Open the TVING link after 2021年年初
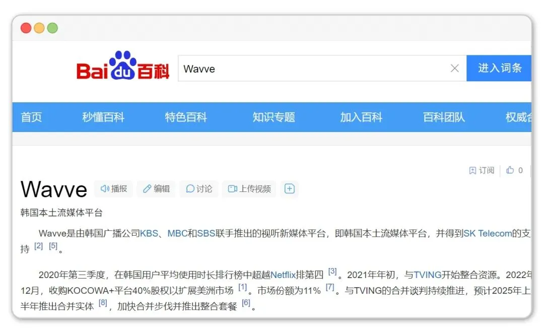The height and width of the screenshot is (334, 544). point(428,275)
